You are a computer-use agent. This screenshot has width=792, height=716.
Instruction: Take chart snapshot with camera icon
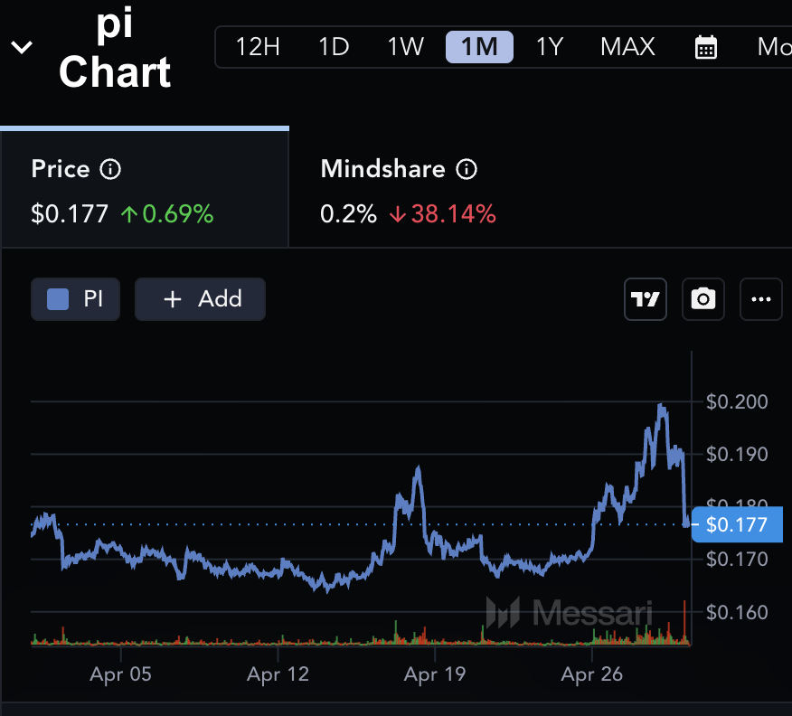point(703,299)
